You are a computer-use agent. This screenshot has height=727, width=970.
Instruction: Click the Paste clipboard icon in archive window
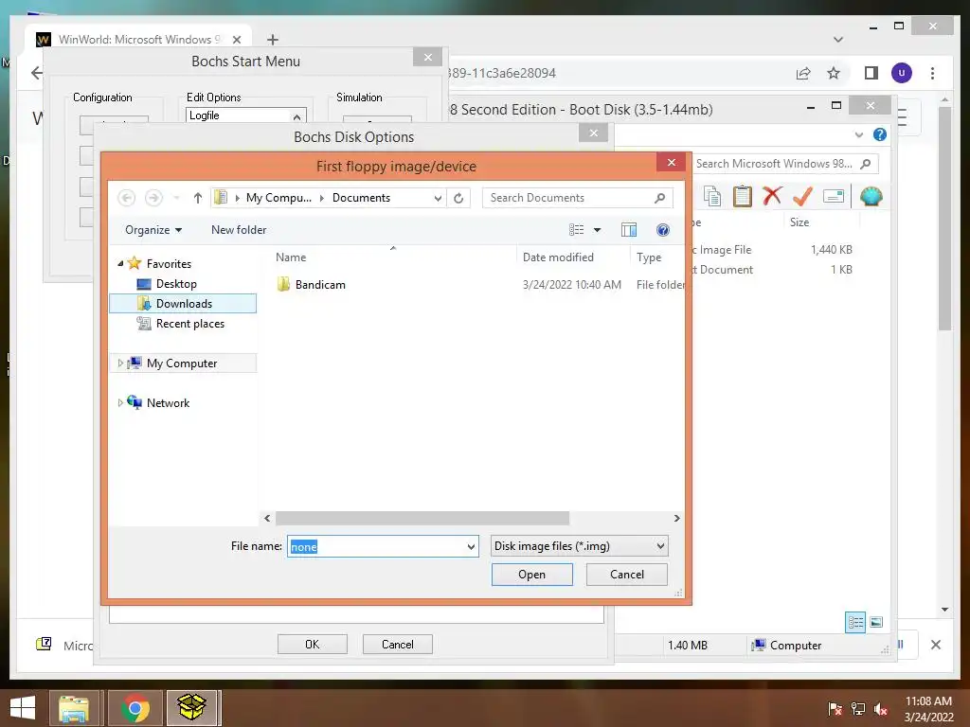click(x=743, y=197)
